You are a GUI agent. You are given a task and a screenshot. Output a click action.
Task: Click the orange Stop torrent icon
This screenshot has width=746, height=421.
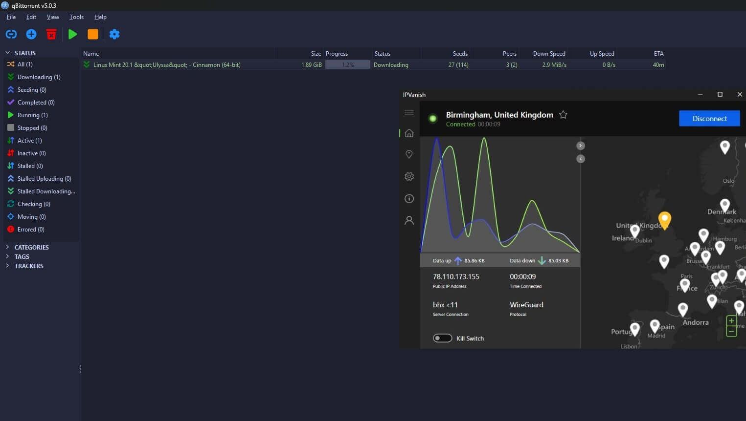[x=93, y=34]
